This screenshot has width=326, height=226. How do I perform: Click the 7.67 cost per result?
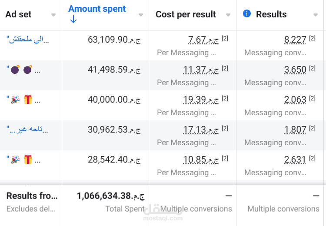(197, 40)
